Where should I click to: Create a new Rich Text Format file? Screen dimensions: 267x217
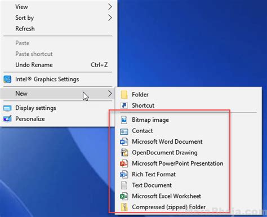[188, 174]
